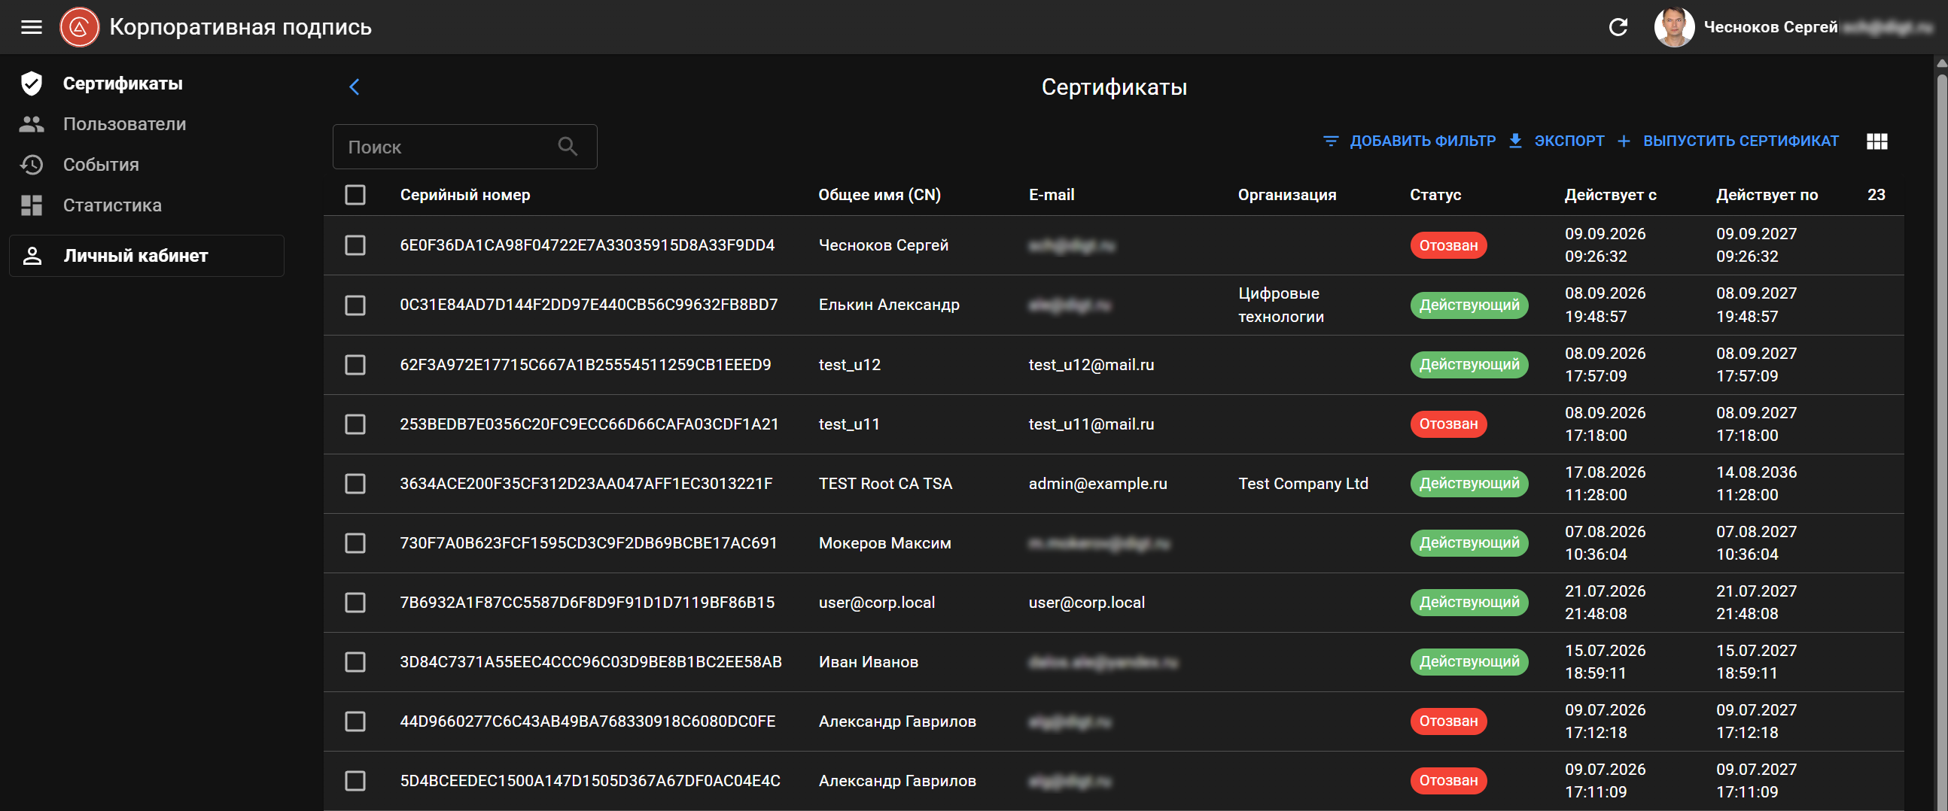This screenshot has height=811, width=1948.
Task: Check the Иван Иванов certificate row
Action: tap(355, 662)
